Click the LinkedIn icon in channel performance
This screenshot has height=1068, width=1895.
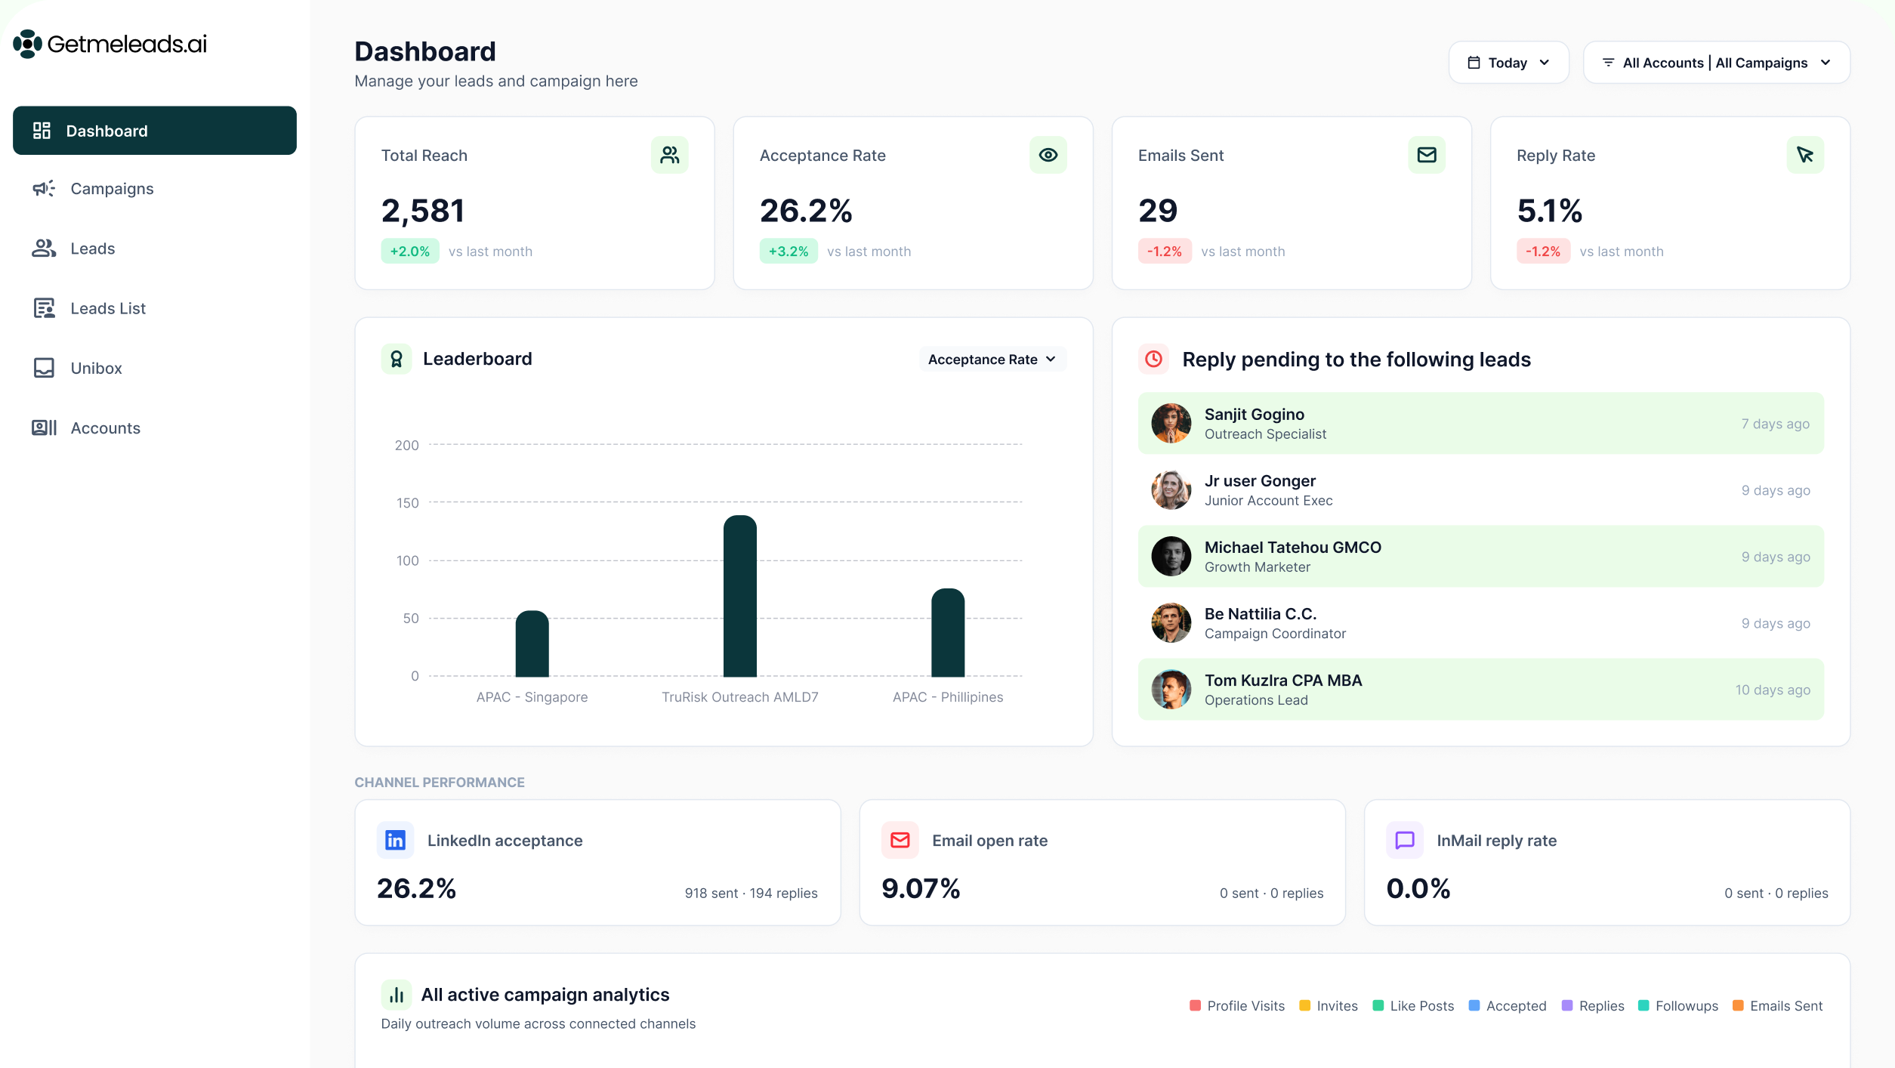pos(395,840)
